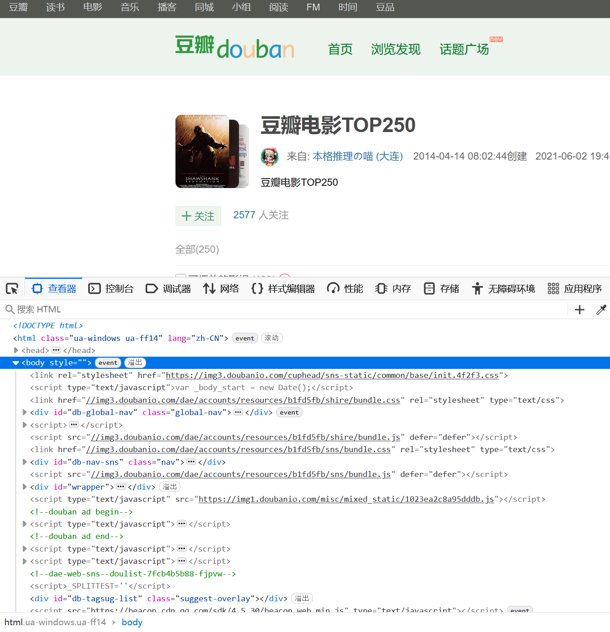The width and height of the screenshot is (610, 632).
Task: Open the 本格推理の喵 author link
Action: (x=357, y=156)
